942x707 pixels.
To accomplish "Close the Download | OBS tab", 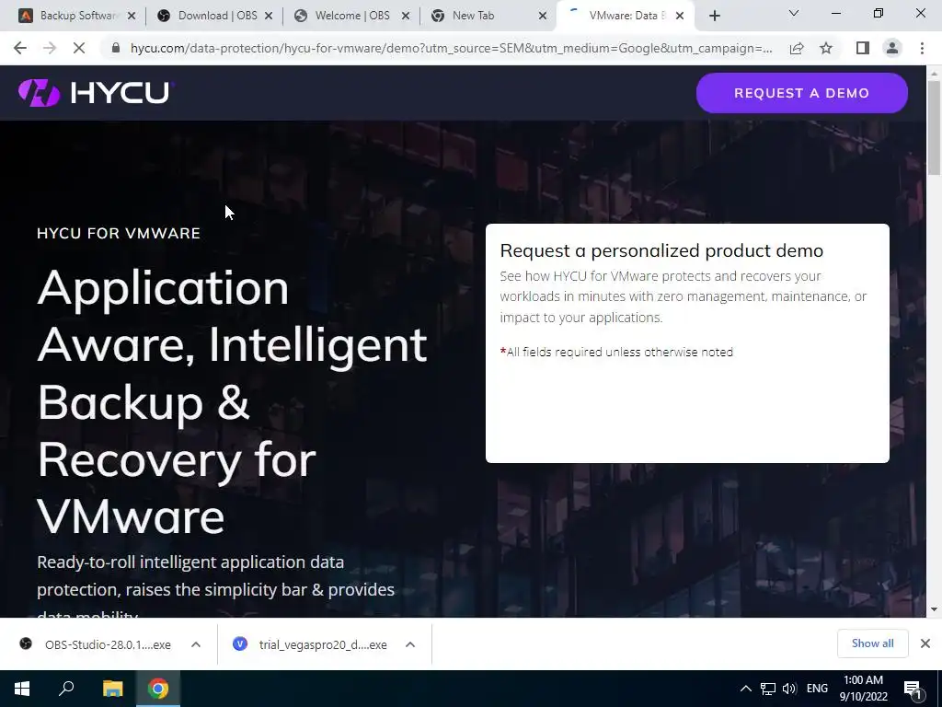I will [x=269, y=17].
